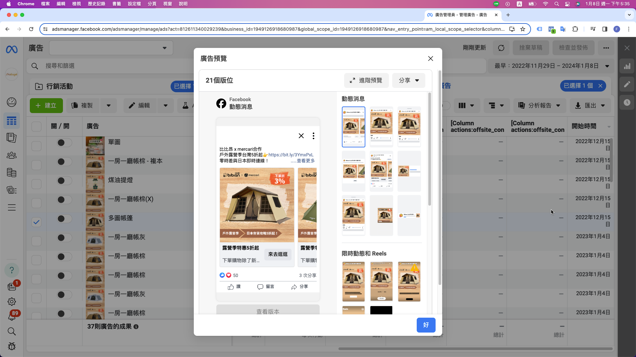Open the charts panel icon on right rail
This screenshot has width=636, height=357.
627,66
